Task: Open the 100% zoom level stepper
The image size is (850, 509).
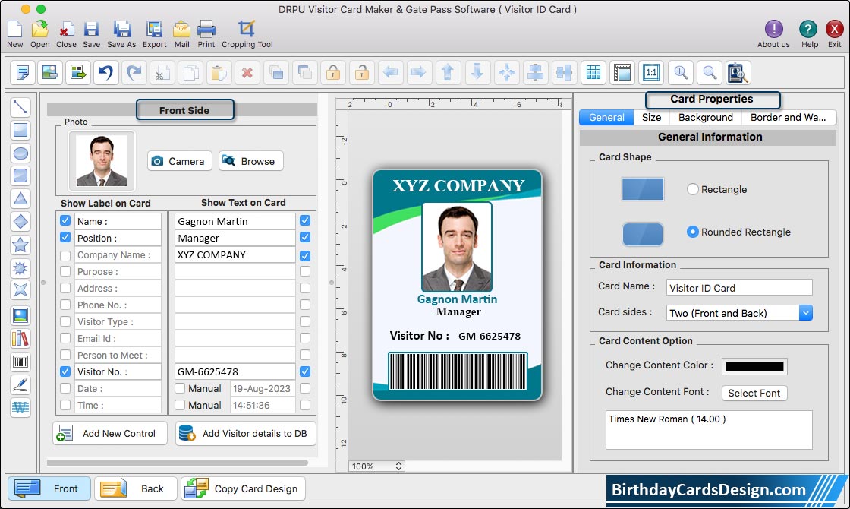Action: coord(398,466)
